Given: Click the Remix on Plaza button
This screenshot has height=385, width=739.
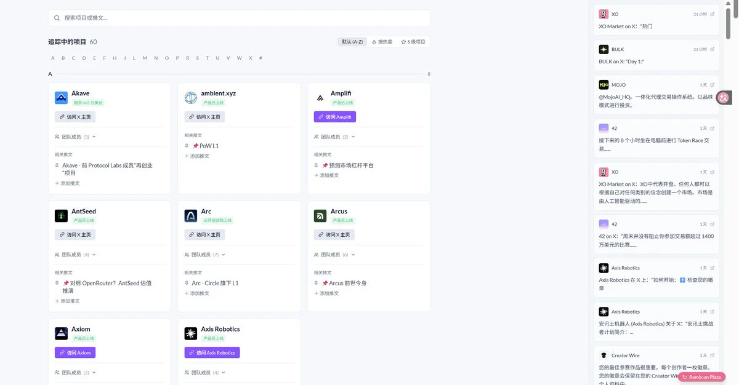Looking at the screenshot, I should pos(701,377).
